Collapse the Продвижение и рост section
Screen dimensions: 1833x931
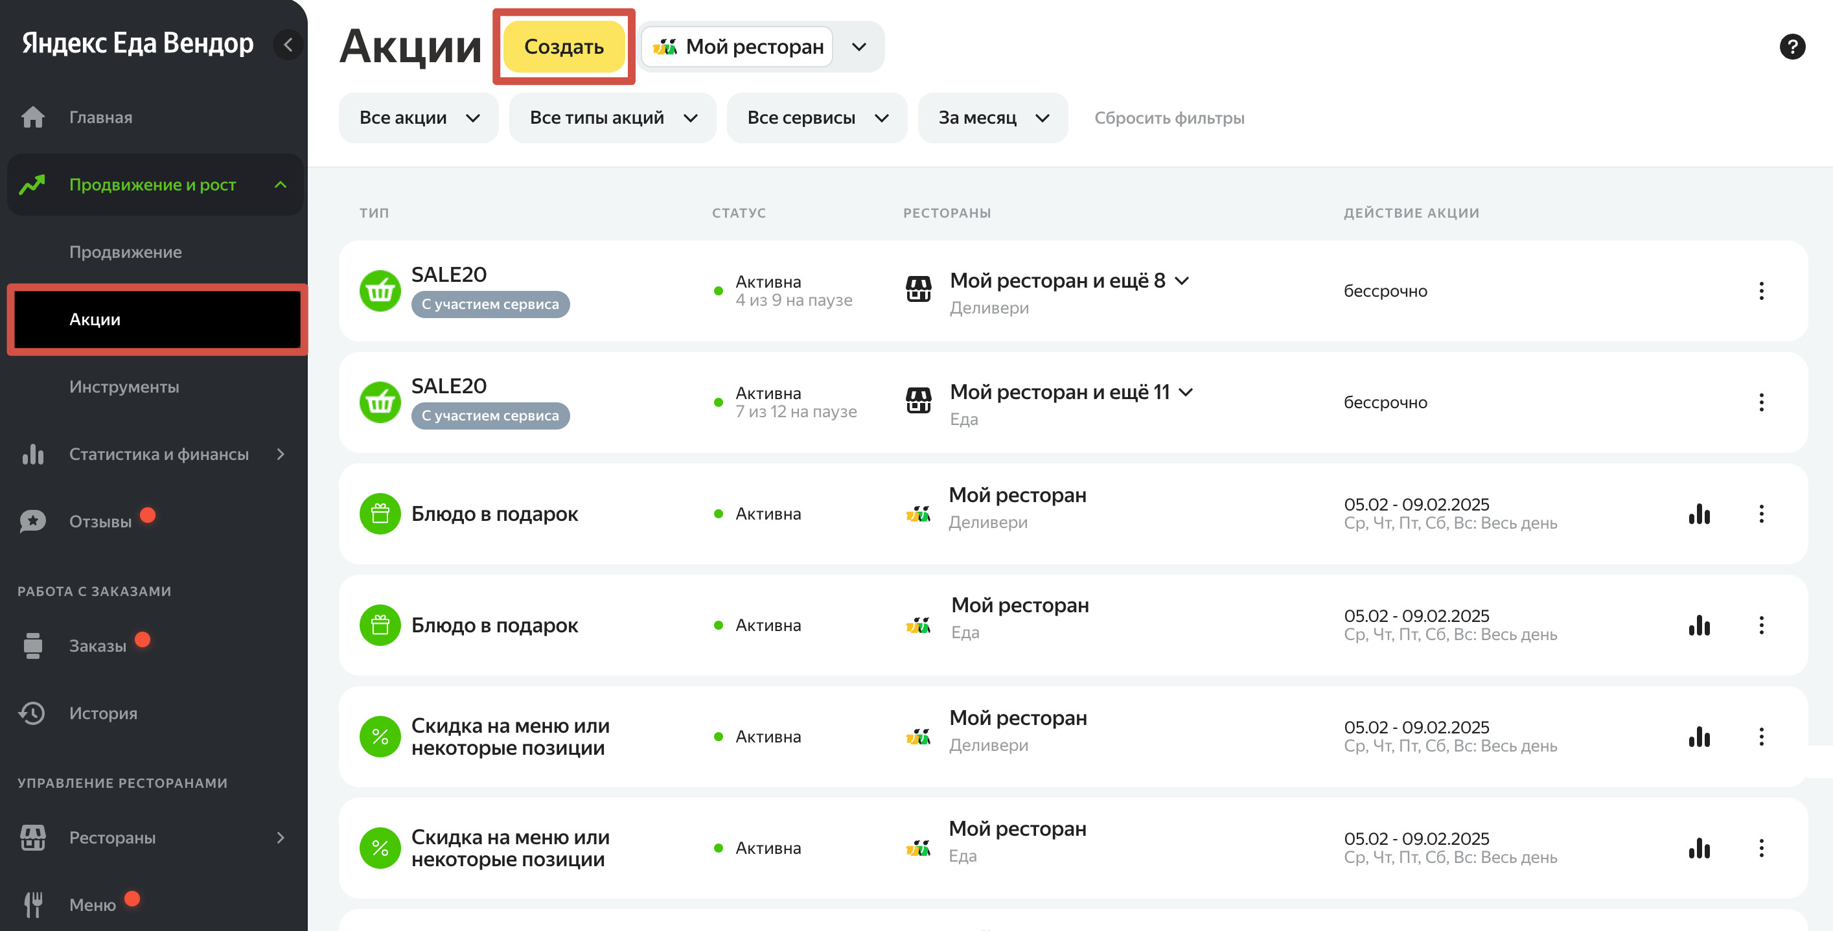coord(281,185)
